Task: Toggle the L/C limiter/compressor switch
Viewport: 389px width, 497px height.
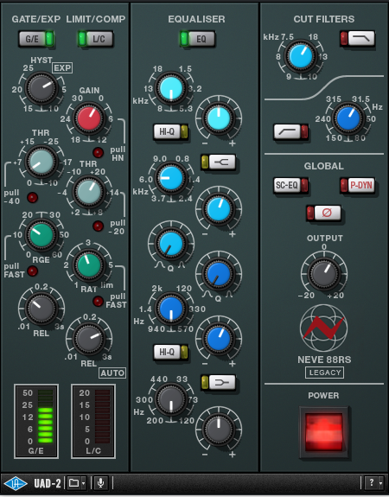Action: coord(95,39)
